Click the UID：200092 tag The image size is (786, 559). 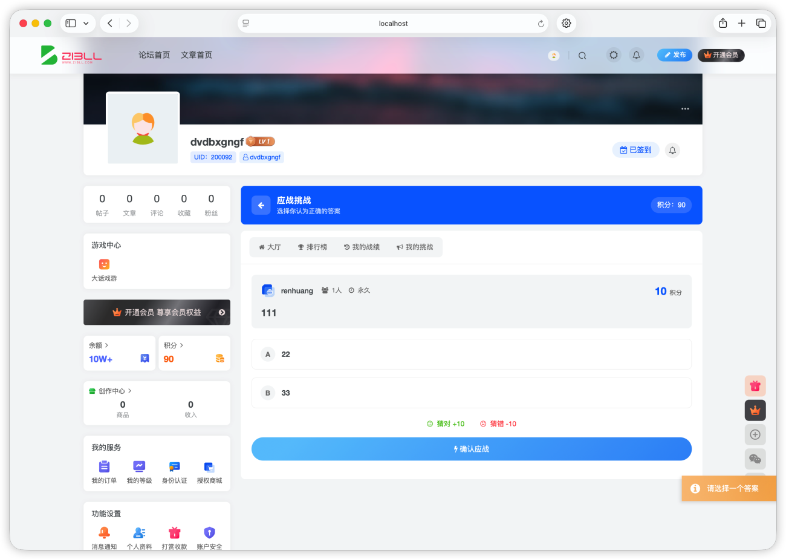tap(213, 157)
